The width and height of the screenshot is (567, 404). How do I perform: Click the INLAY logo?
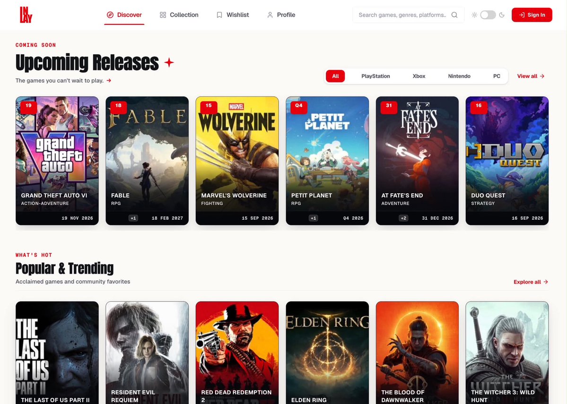point(26,15)
